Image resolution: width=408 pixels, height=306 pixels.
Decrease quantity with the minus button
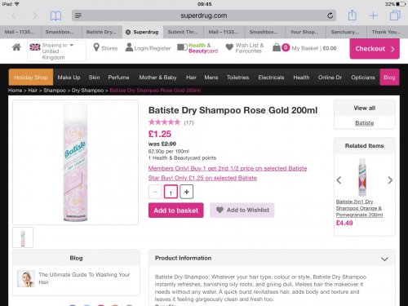pos(155,192)
